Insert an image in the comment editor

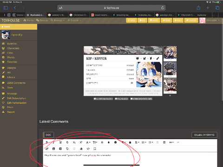(53, 149)
